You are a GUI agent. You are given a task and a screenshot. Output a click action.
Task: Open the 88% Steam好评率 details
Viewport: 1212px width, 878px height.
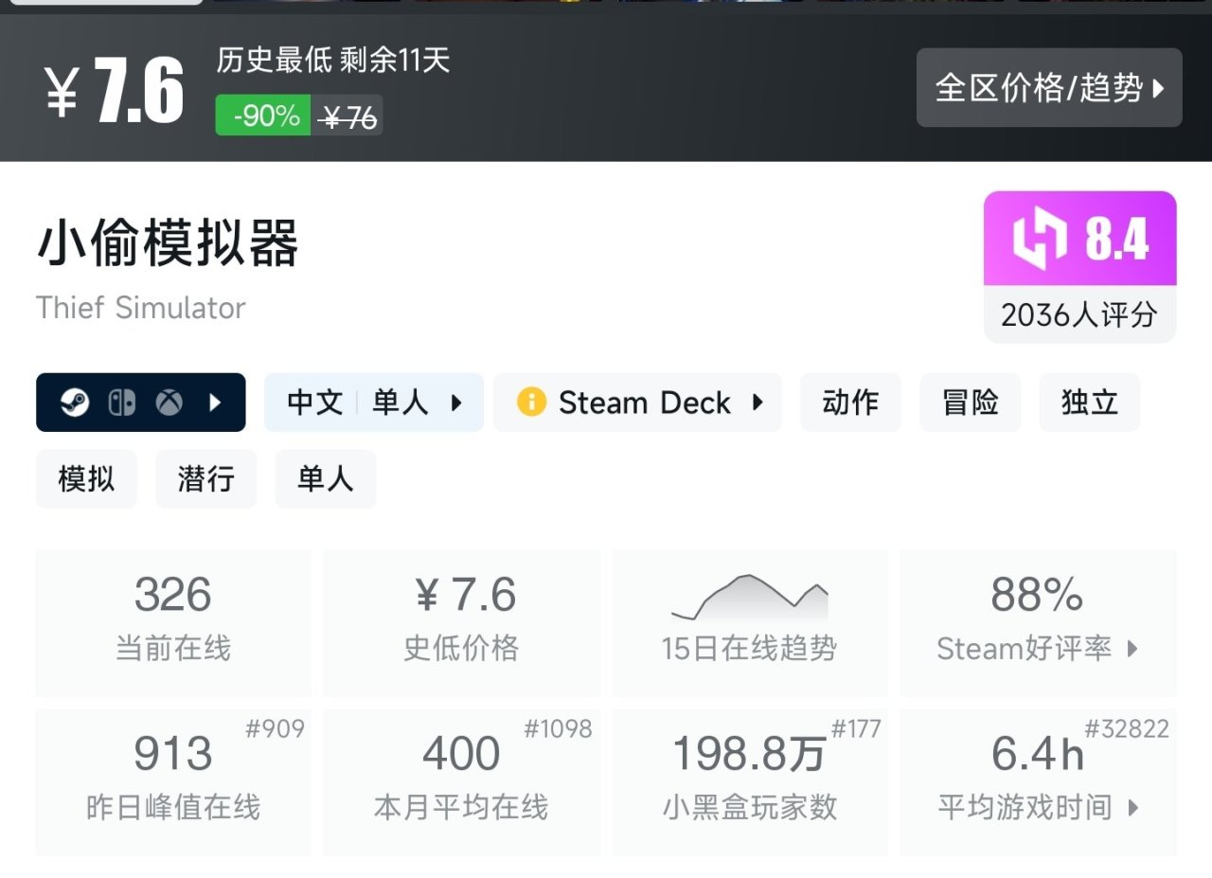tap(1038, 621)
